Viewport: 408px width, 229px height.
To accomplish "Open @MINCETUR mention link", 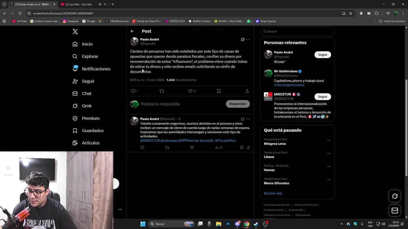I will (x=150, y=141).
